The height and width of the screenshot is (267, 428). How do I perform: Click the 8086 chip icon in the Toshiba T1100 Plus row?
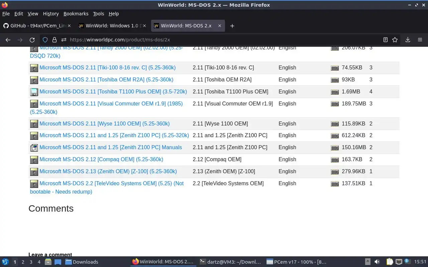(335, 92)
